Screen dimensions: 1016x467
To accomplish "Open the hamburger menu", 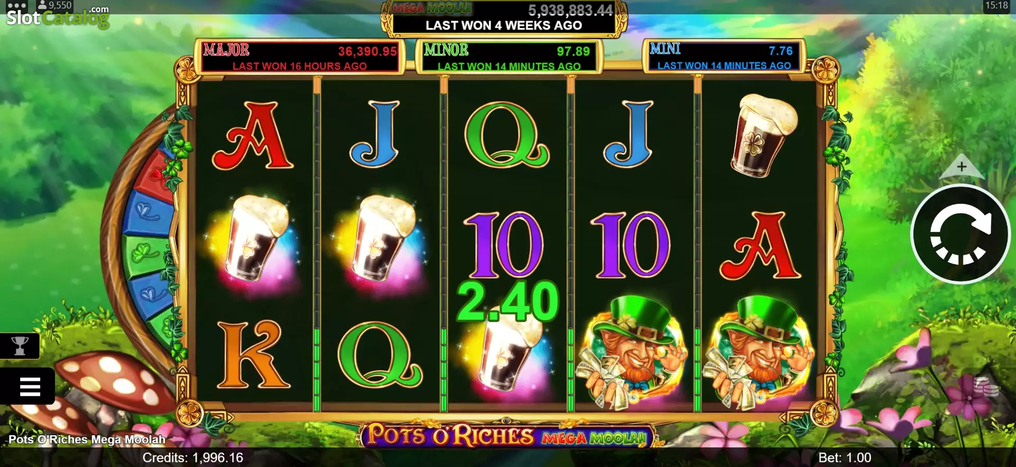I will (x=29, y=387).
